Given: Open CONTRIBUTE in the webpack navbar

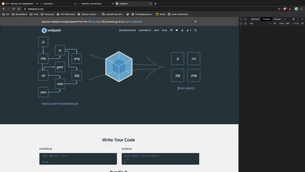Looking at the screenshot, I should [x=145, y=31].
